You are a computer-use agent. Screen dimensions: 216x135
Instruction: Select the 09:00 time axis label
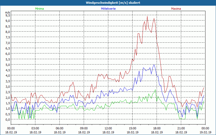[84, 128]
